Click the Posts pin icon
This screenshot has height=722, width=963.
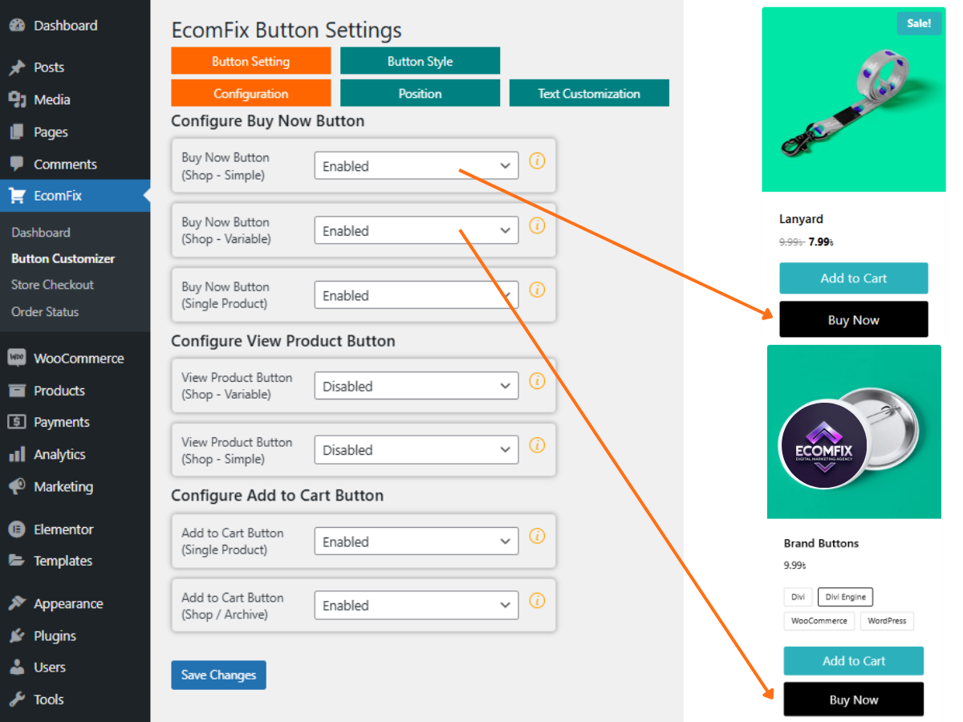[16, 67]
